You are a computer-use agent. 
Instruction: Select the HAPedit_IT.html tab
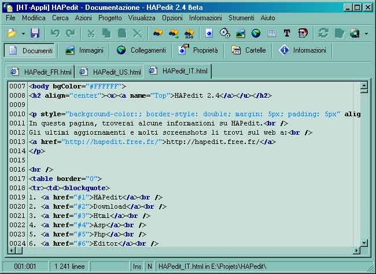coord(178,71)
